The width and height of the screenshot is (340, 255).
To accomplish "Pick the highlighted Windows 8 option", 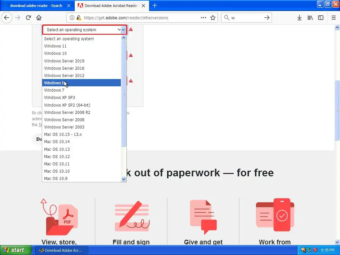I will pyautogui.click(x=81, y=83).
